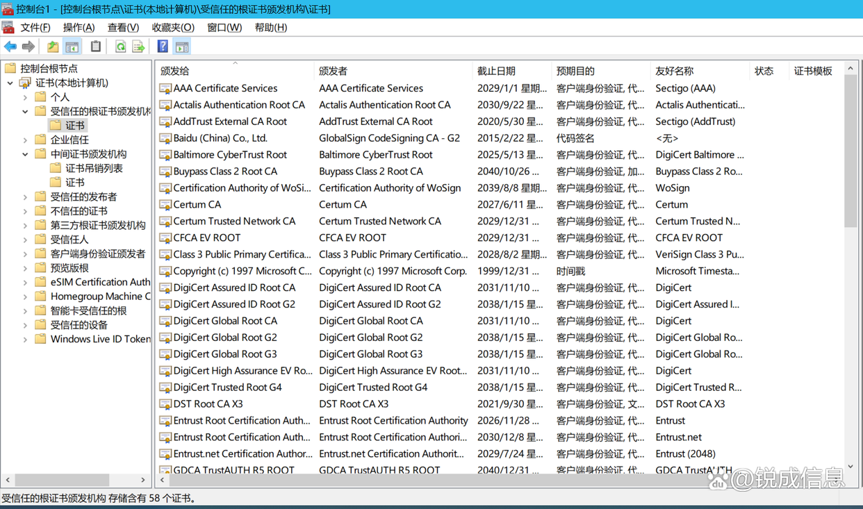This screenshot has height=509, width=863.
Task: Click the 状态 column header
Action: click(770, 71)
